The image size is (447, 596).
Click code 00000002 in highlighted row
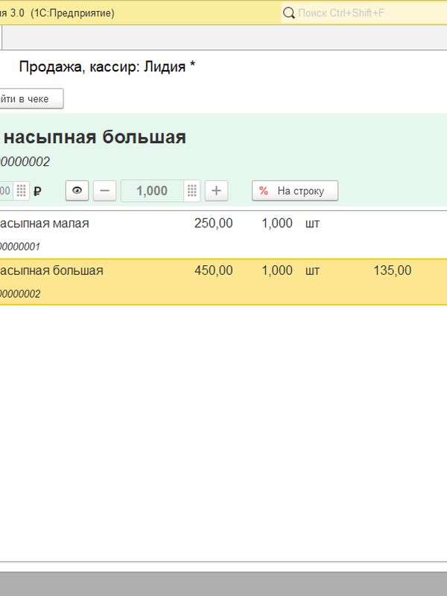20,294
